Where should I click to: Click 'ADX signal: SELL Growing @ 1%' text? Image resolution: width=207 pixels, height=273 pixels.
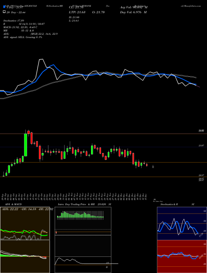coord(23,37)
